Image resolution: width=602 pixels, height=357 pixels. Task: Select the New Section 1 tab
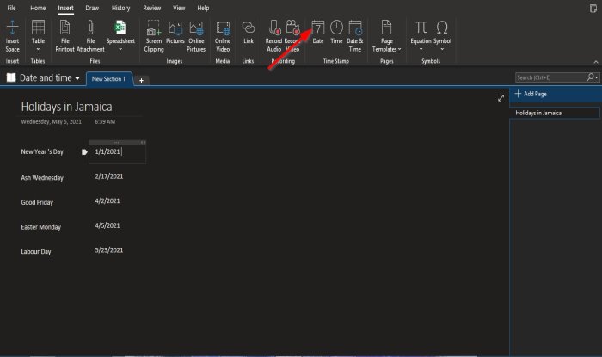point(108,78)
